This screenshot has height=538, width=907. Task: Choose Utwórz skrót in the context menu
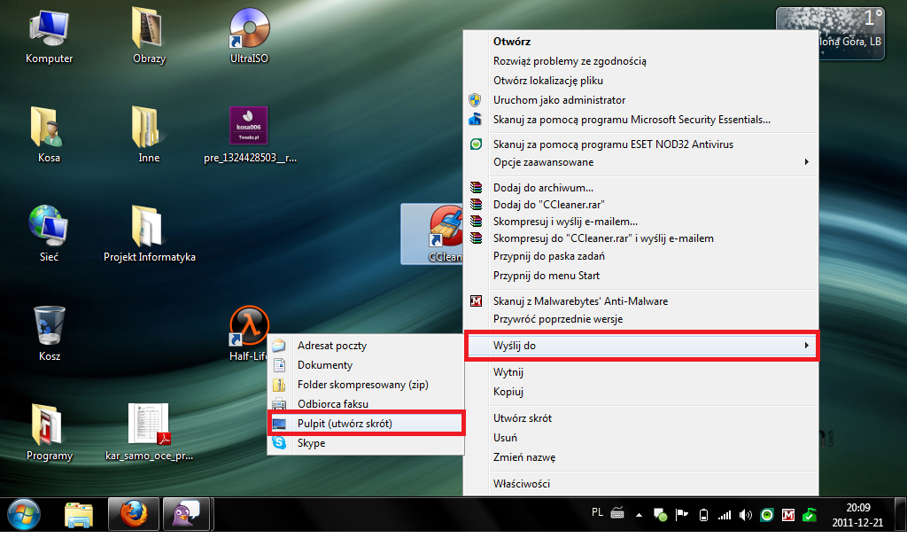click(x=641, y=418)
